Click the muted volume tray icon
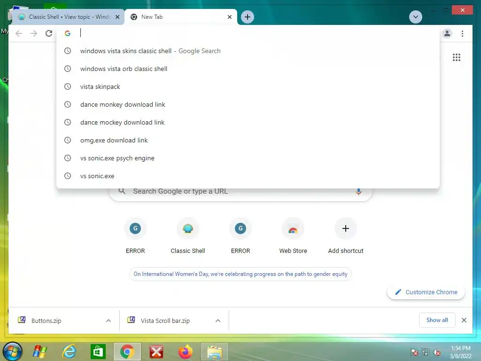This screenshot has height=361, width=481. tap(437, 352)
